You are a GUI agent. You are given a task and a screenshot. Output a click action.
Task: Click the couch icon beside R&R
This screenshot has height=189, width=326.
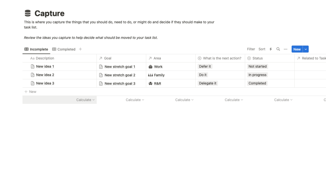151,83
